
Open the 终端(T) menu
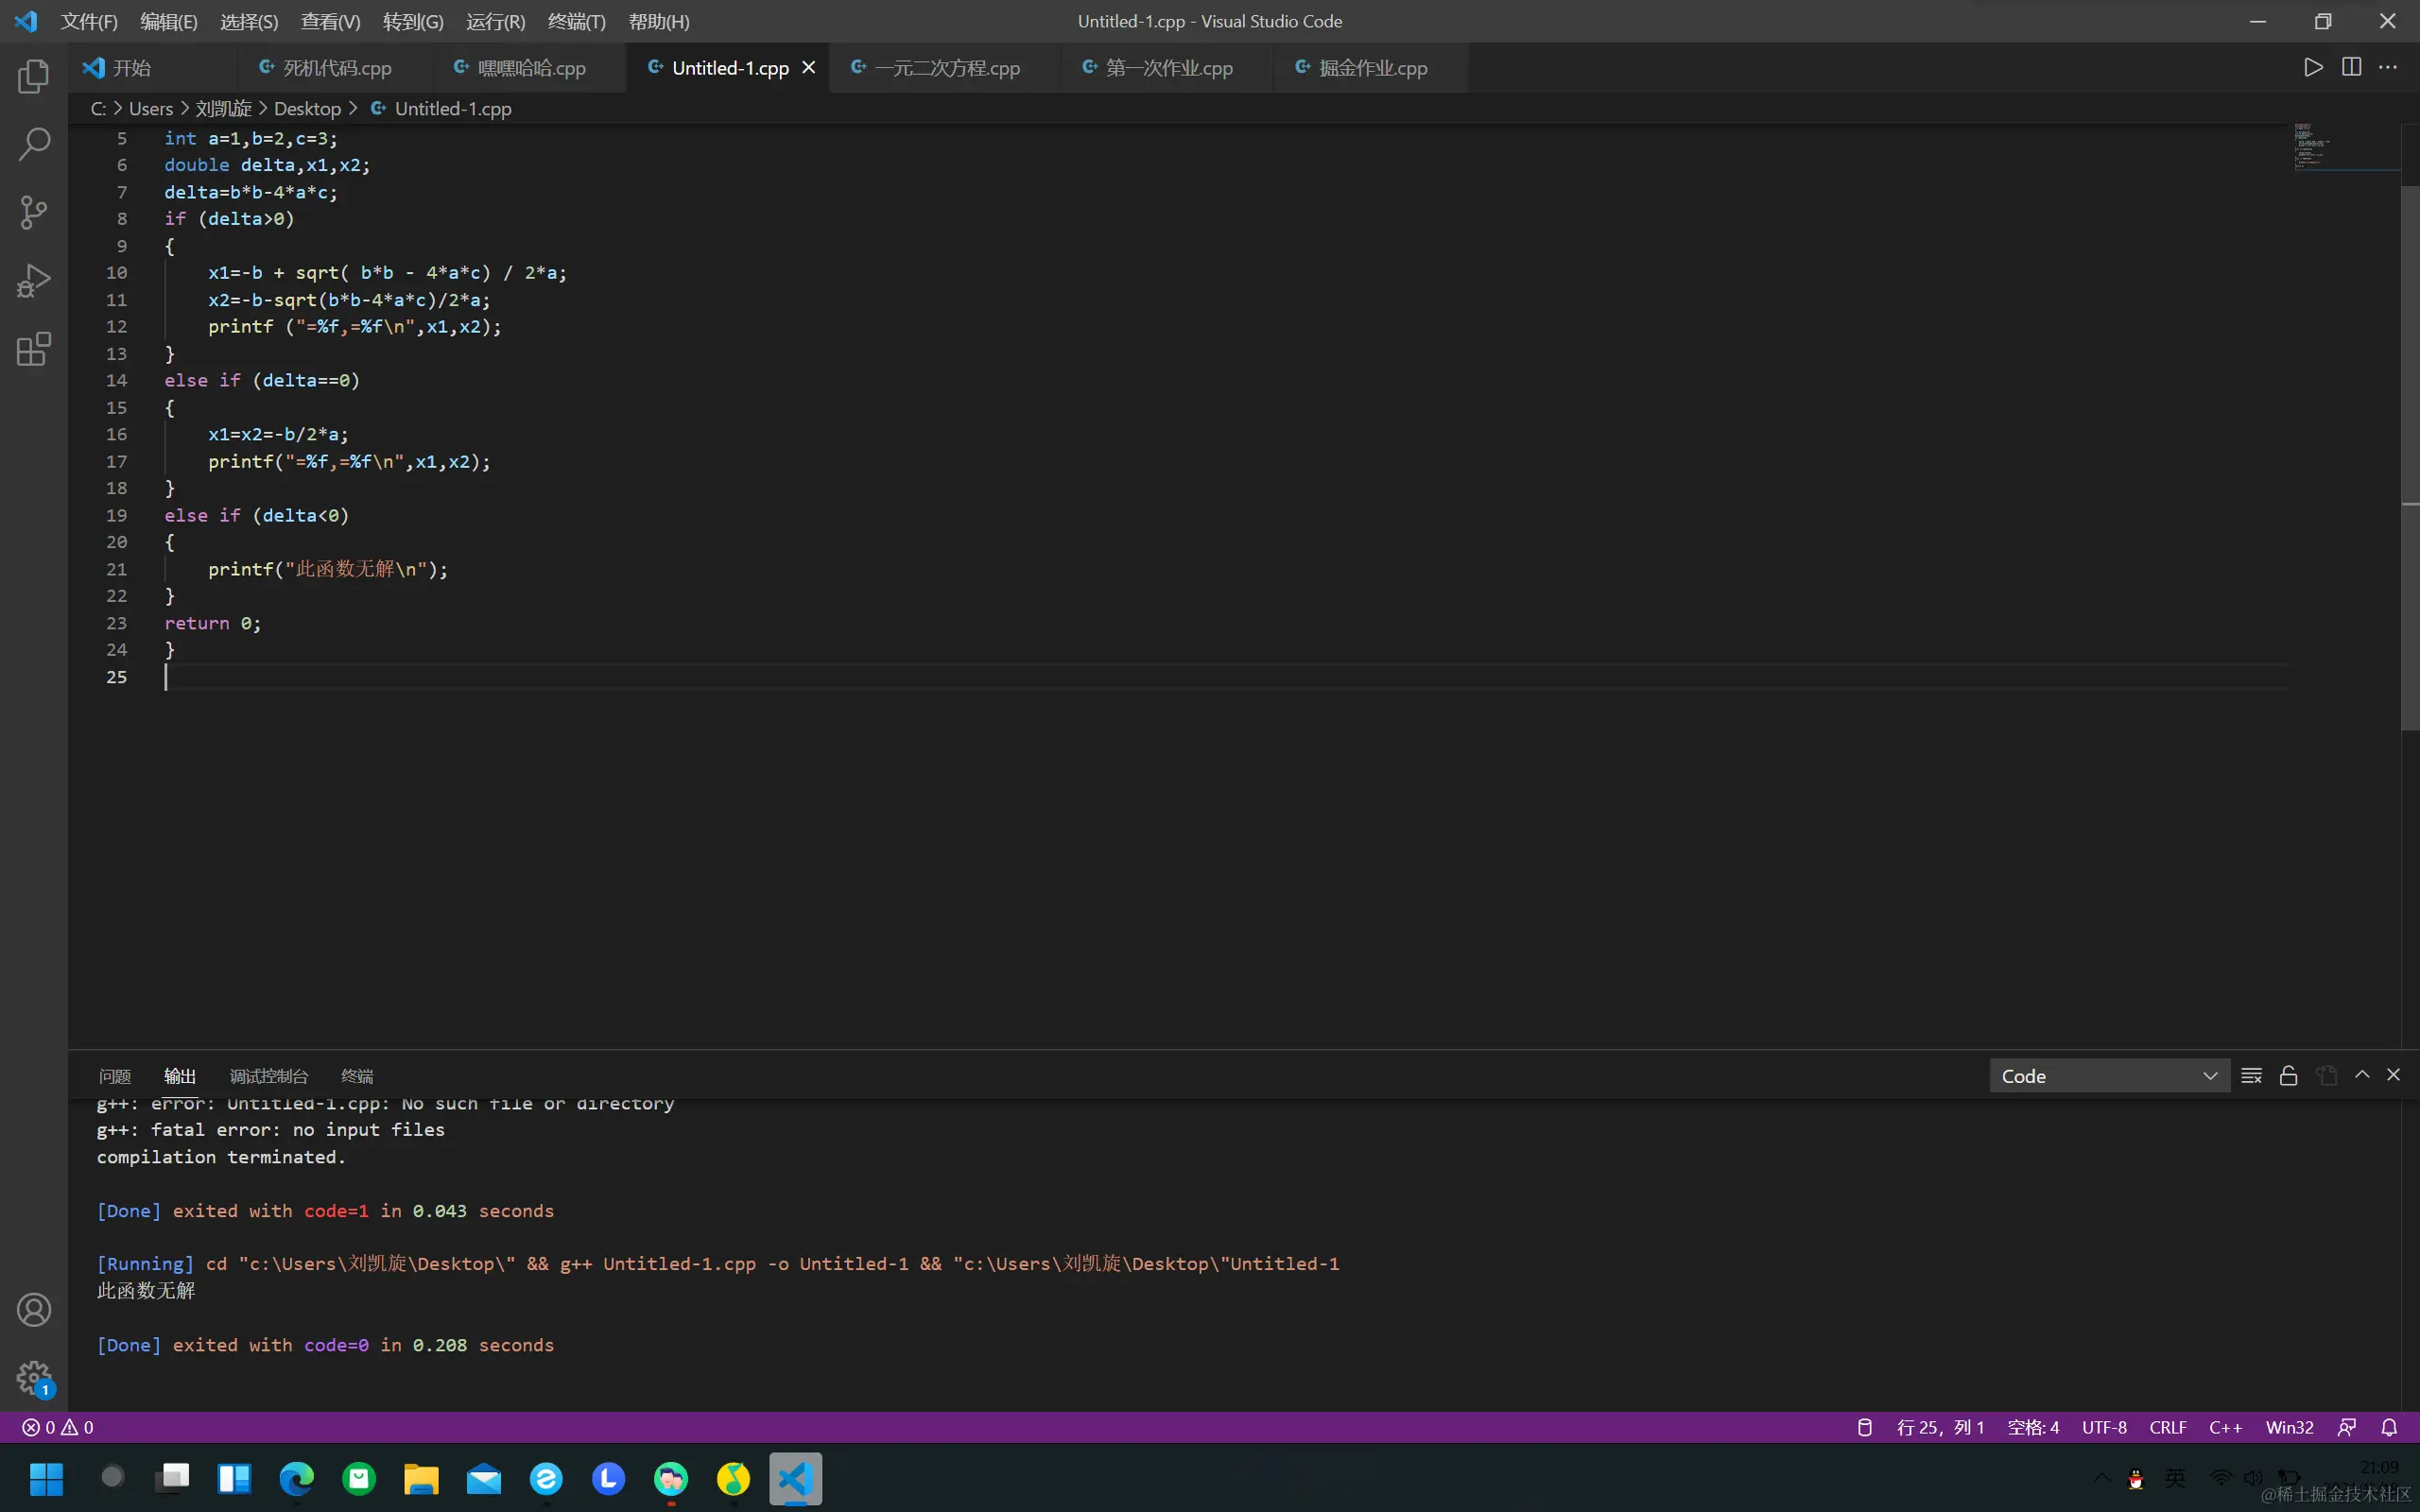(576, 21)
